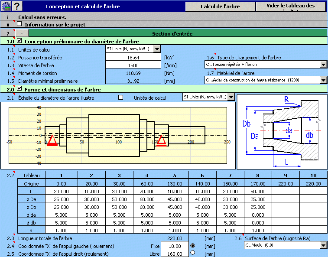Select table column header 1
328x257 pixels.
61,176
